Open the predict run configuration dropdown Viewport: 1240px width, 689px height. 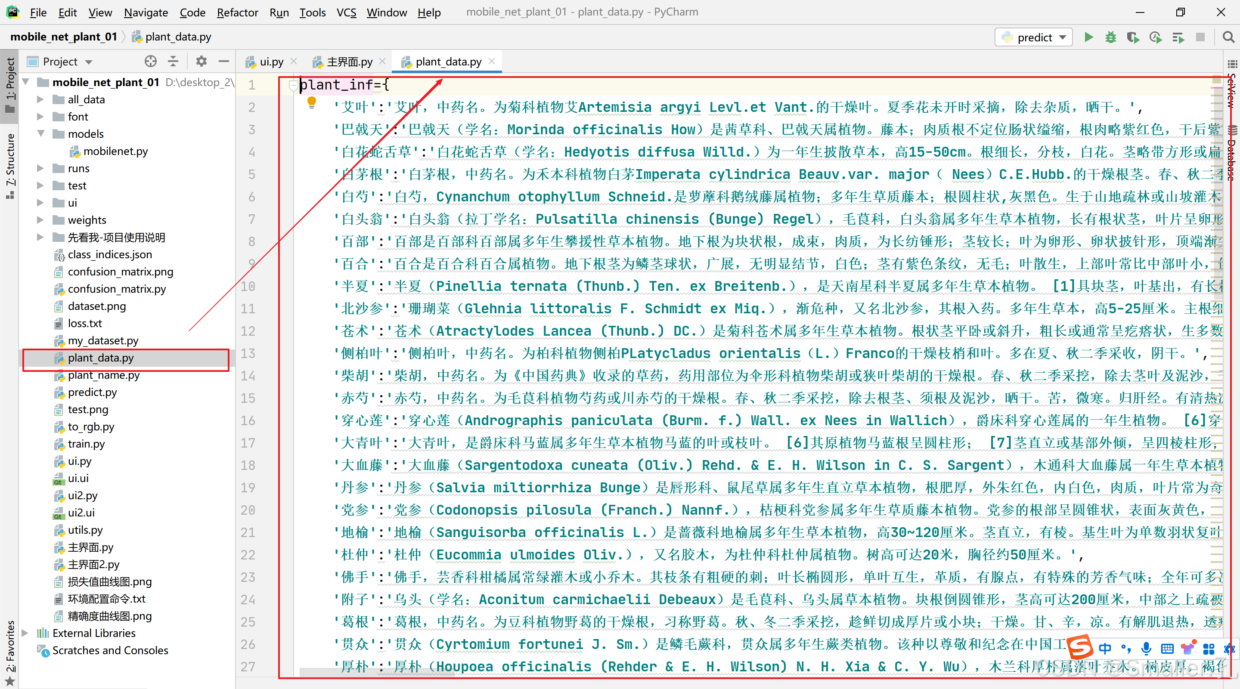point(1033,37)
